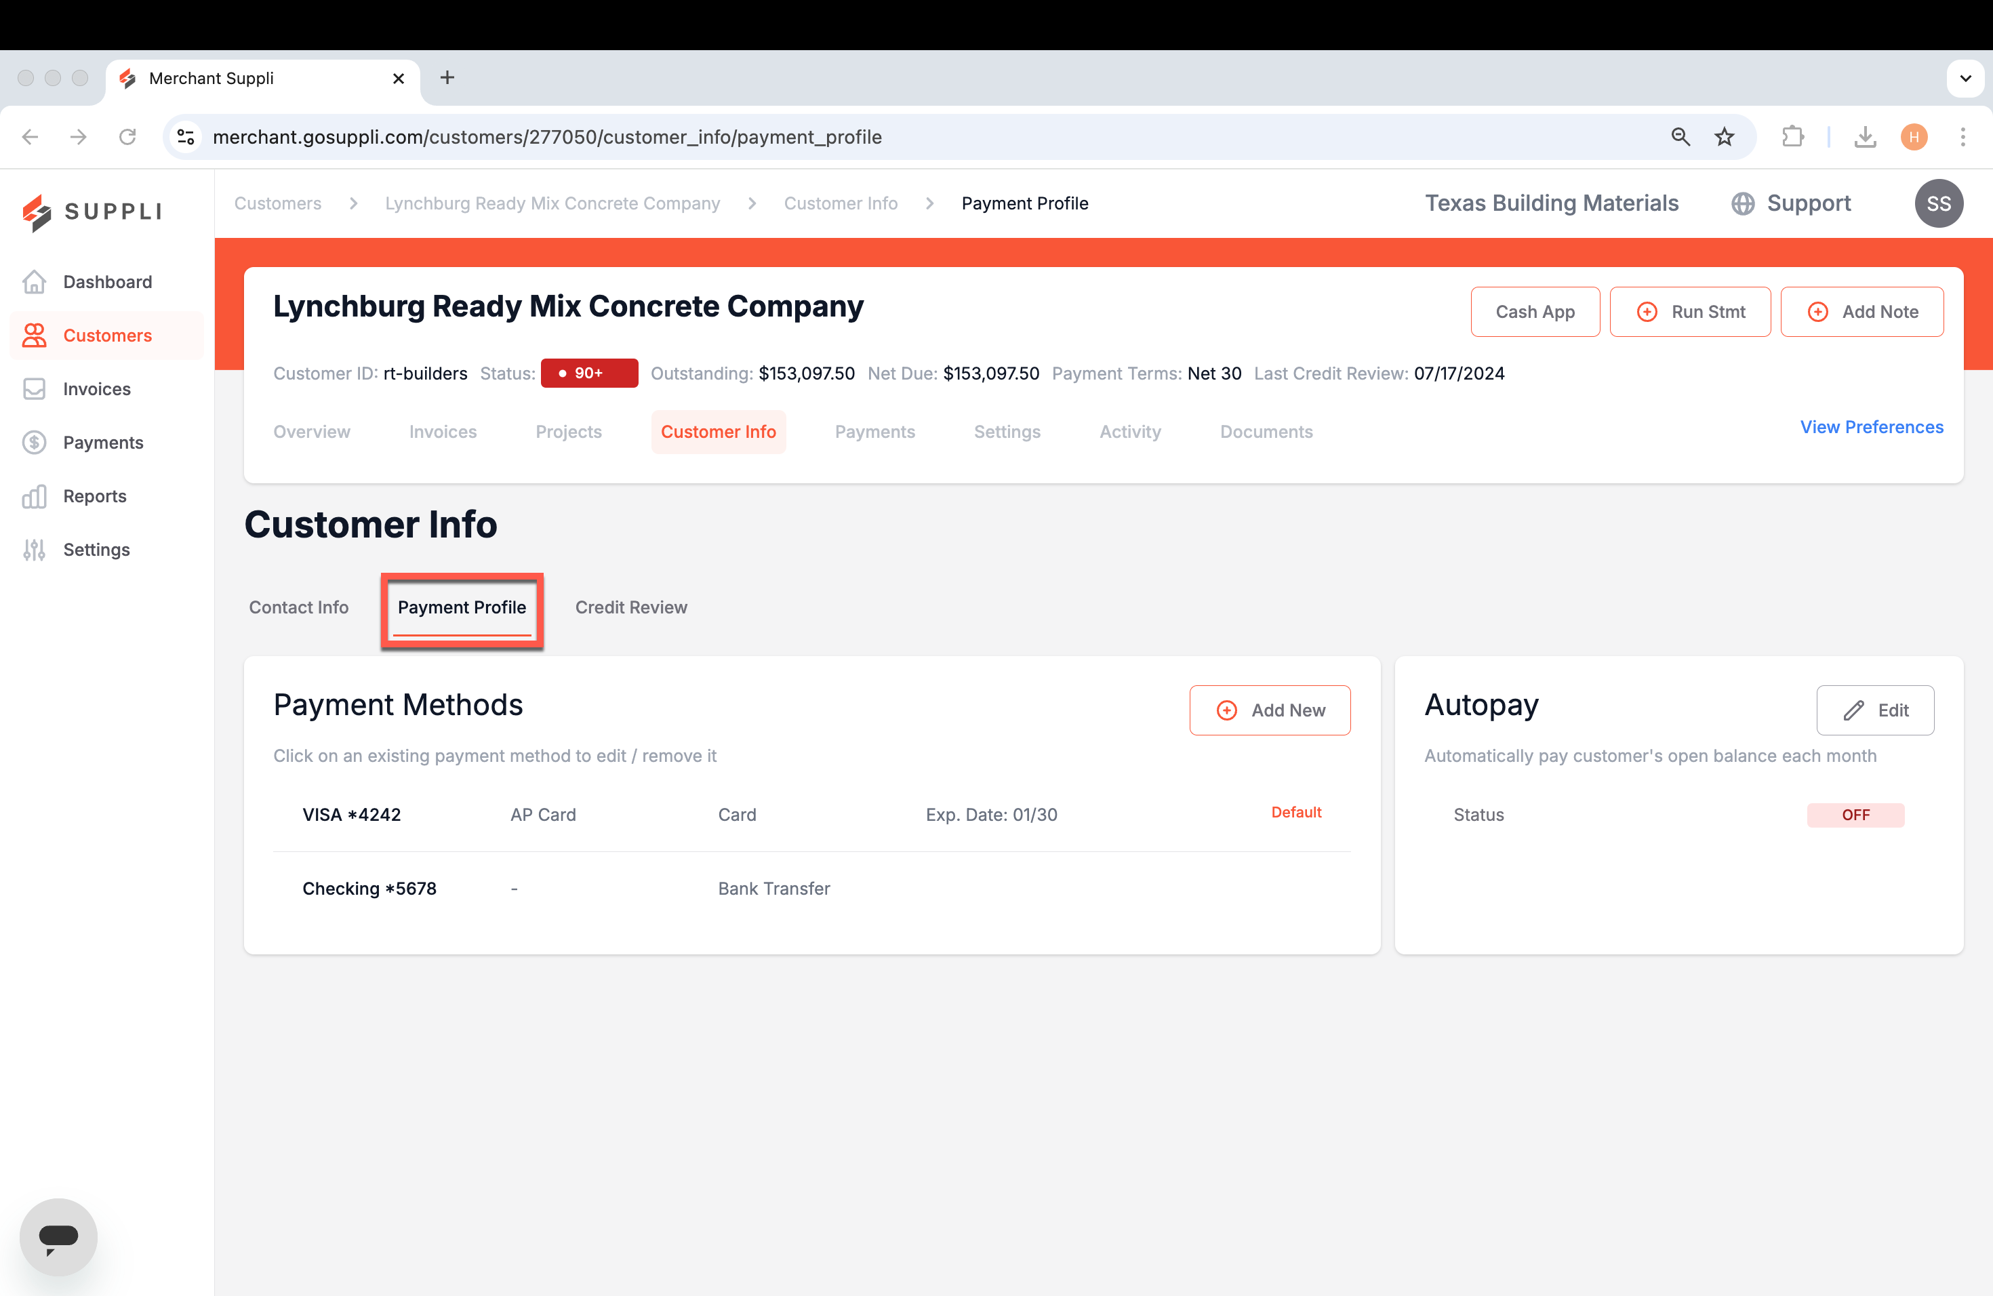This screenshot has width=1993, height=1296.
Task: Open the Chrome three-dot menu
Action: click(x=1963, y=136)
